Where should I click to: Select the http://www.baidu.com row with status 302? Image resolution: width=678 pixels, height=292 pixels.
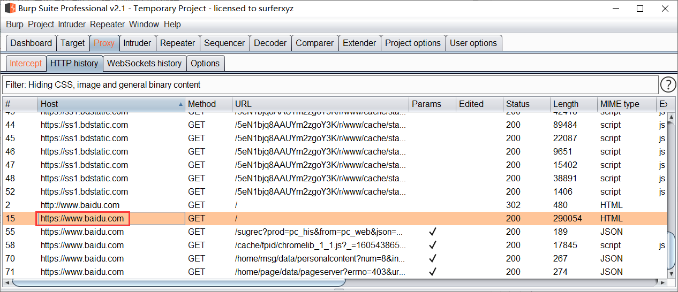[335, 205]
